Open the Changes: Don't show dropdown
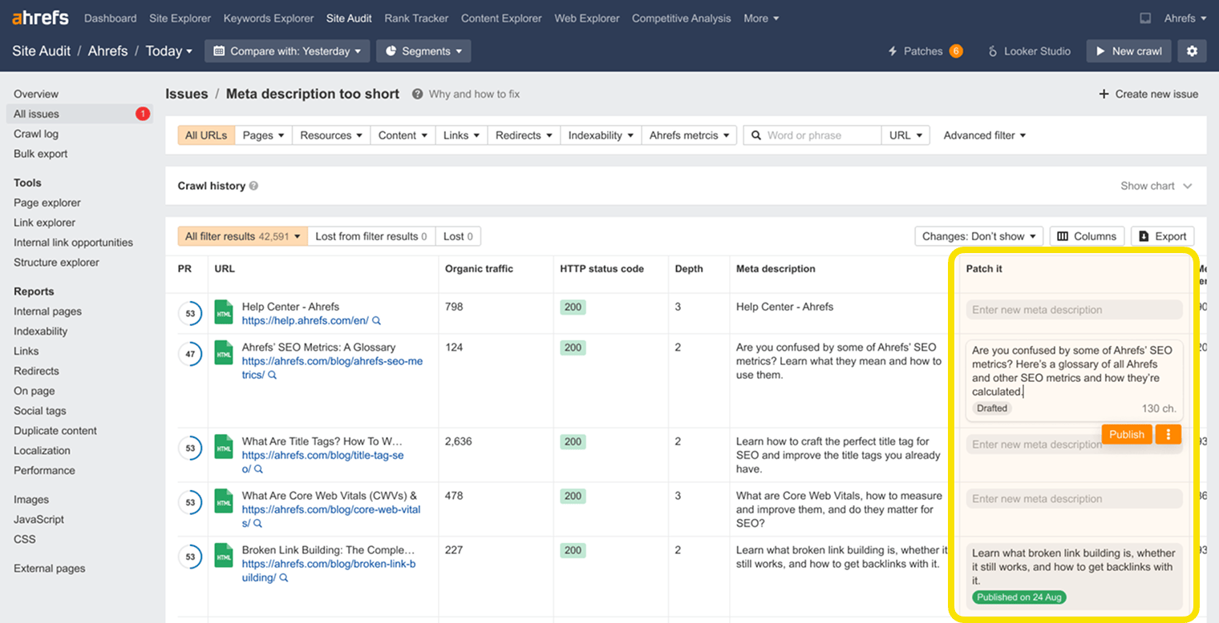Viewport: 1219px width, 623px height. coord(978,235)
